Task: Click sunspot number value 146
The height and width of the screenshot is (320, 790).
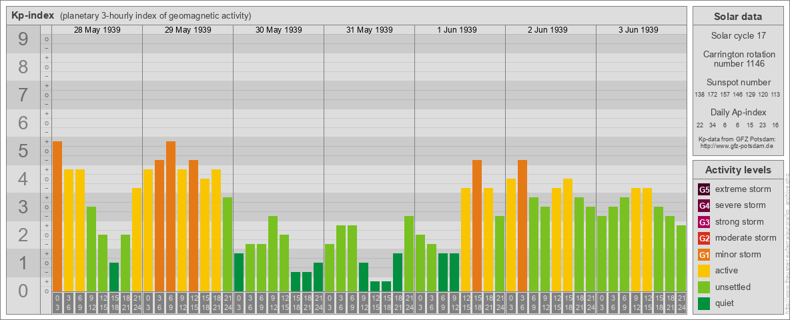Action: 737,95
